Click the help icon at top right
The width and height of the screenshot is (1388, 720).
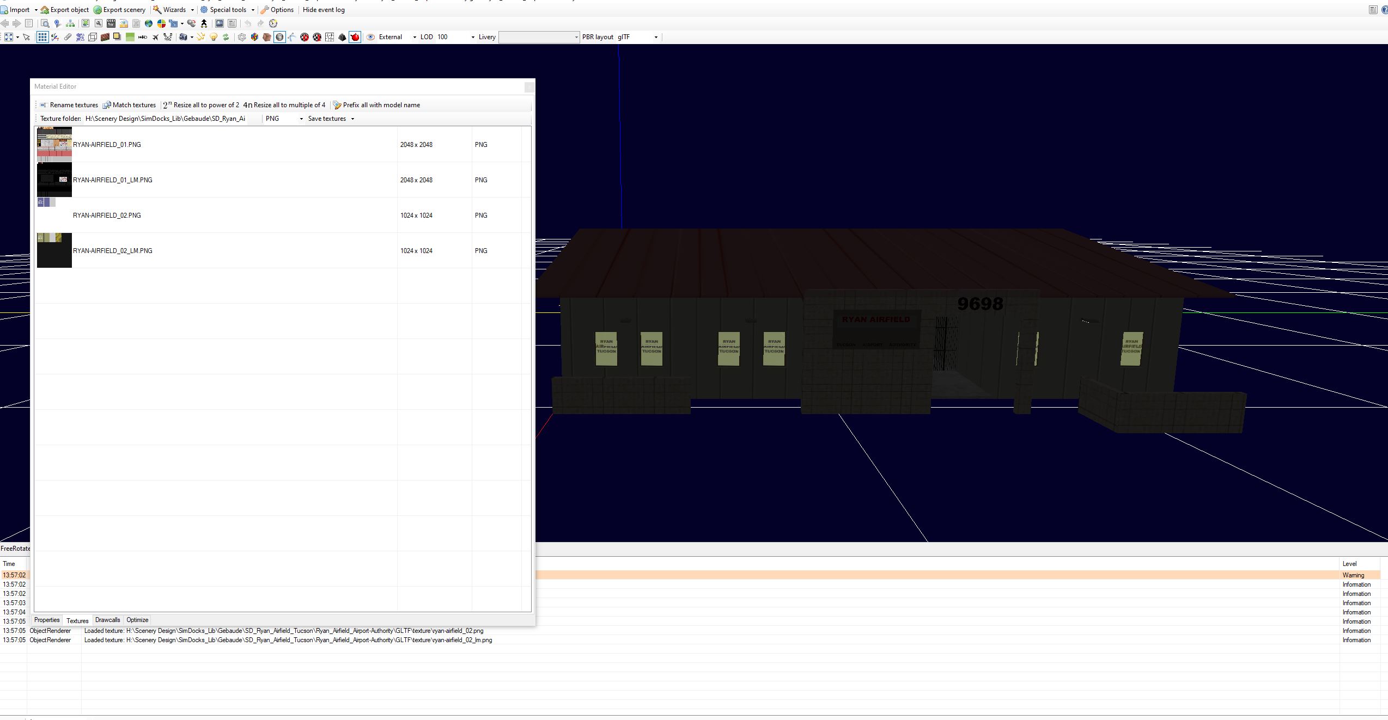pos(1385,10)
